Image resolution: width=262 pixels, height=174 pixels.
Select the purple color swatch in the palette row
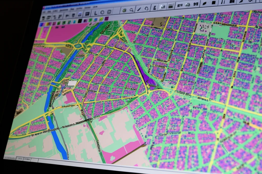[106, 18]
